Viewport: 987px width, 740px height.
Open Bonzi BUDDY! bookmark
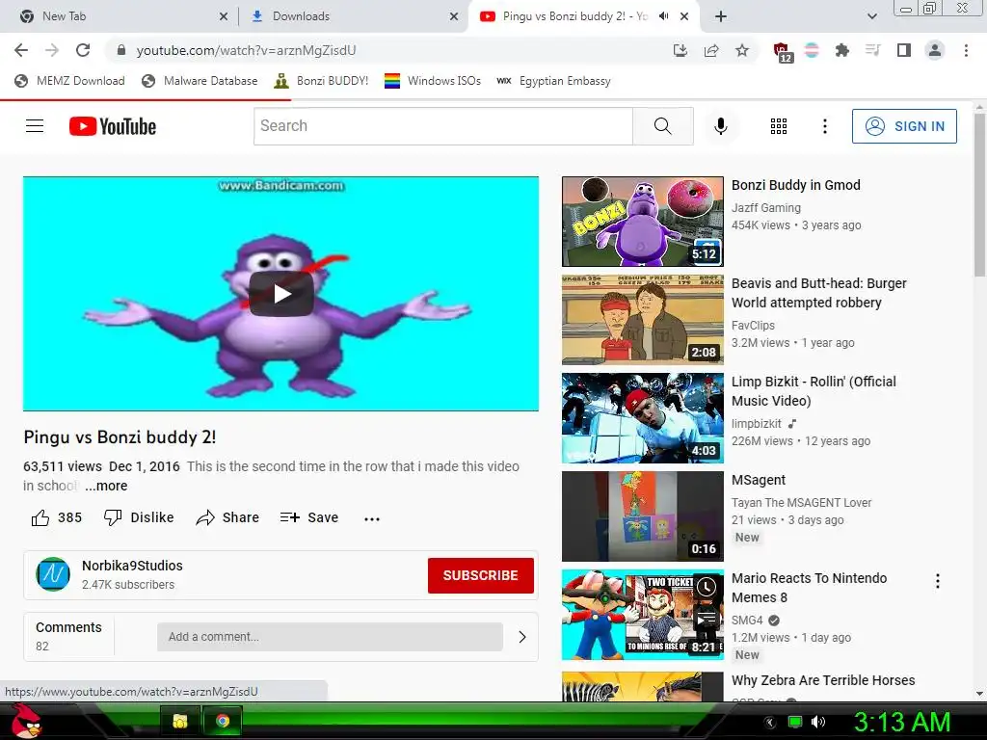pyautogui.click(x=321, y=81)
